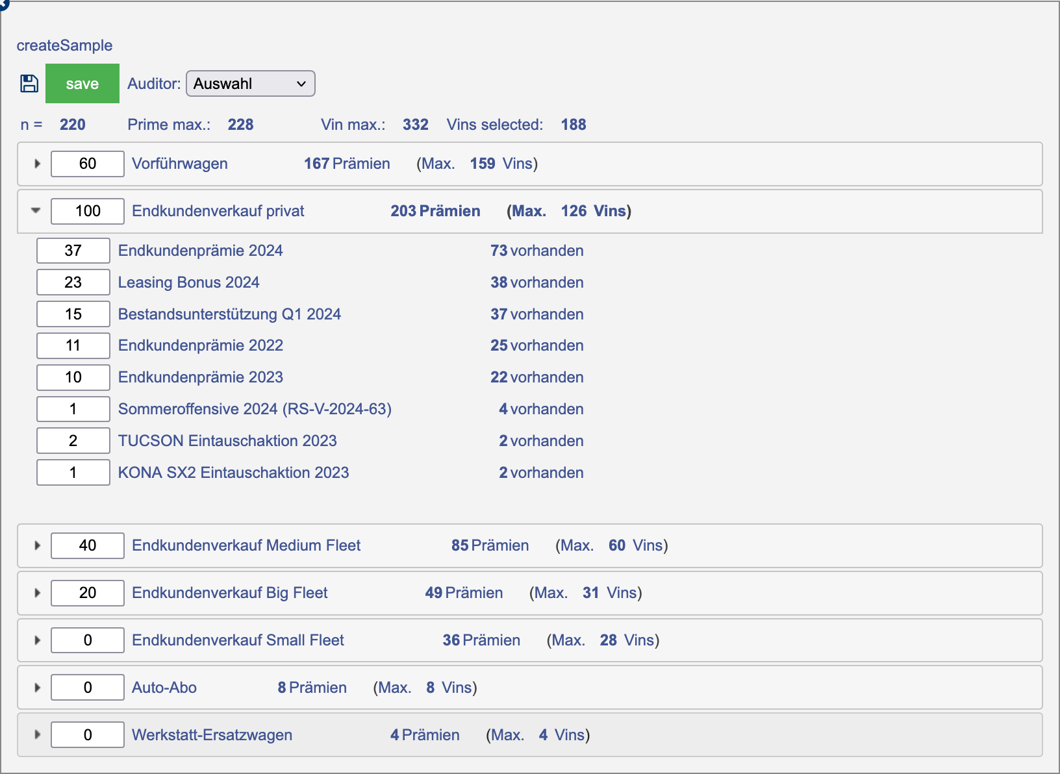1060x774 pixels.
Task: Expand the Endkundenverkauf Big Fleet category
Action: pyautogui.click(x=37, y=593)
